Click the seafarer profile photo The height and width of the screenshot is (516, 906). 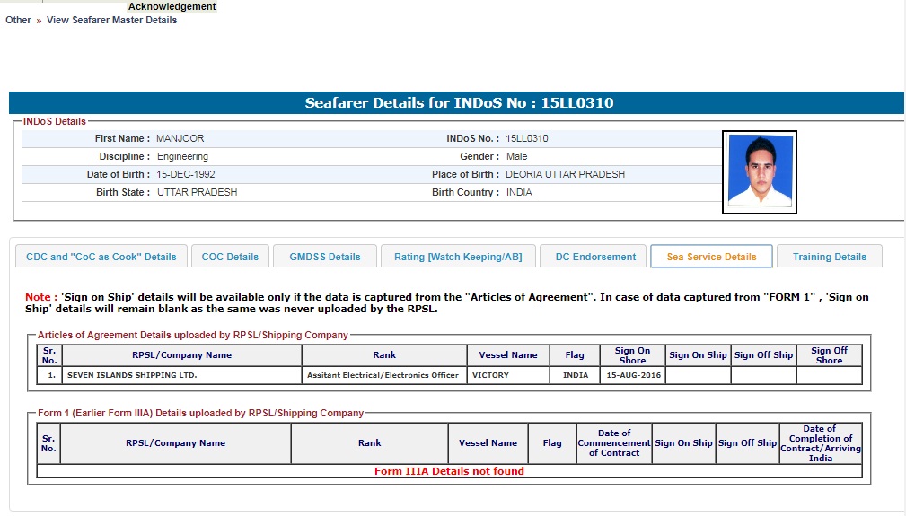pyautogui.click(x=760, y=172)
